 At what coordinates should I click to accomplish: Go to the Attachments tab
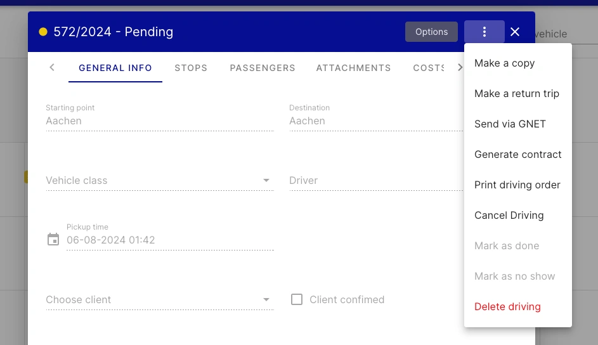point(353,68)
